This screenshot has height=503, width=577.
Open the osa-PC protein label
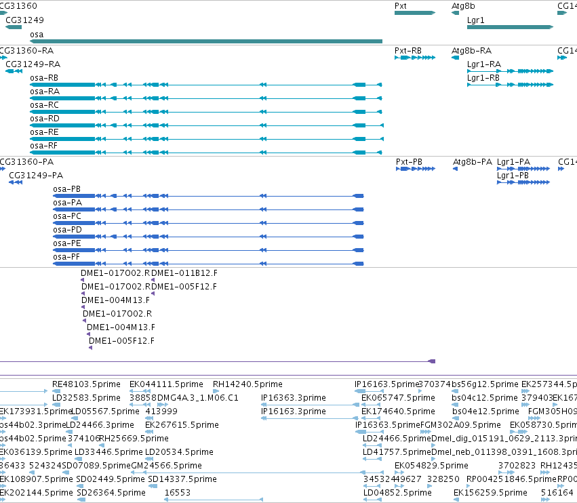coord(67,216)
